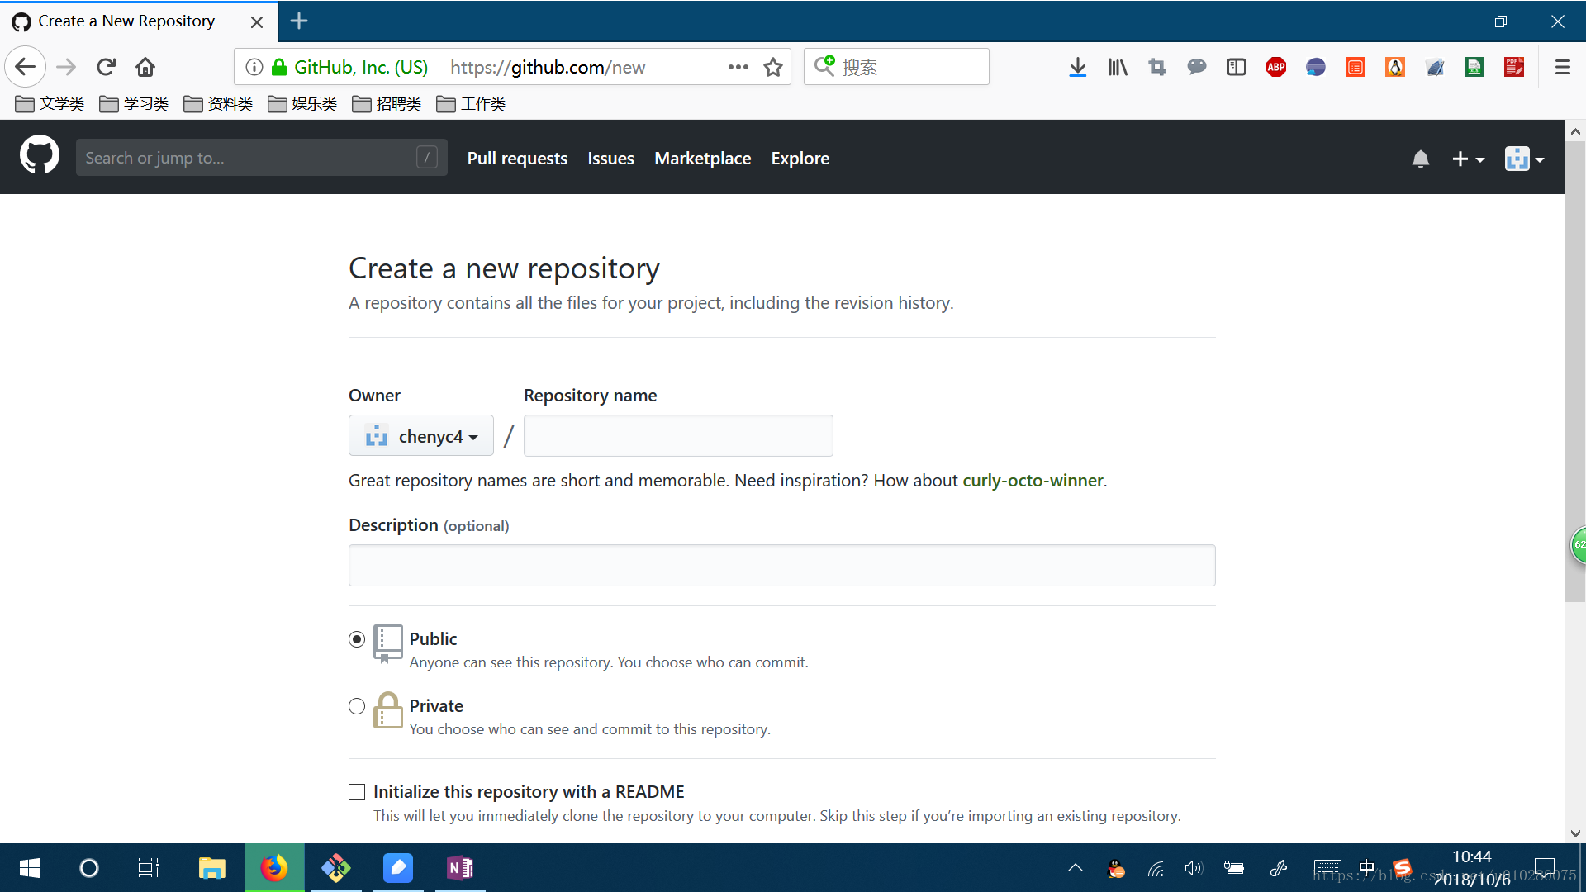Go back with the browser back arrow
Viewport: 1586px width, 892px height.
[26, 67]
